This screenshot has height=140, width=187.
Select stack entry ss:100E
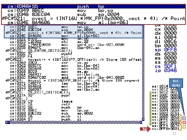(x=166, y=95)
